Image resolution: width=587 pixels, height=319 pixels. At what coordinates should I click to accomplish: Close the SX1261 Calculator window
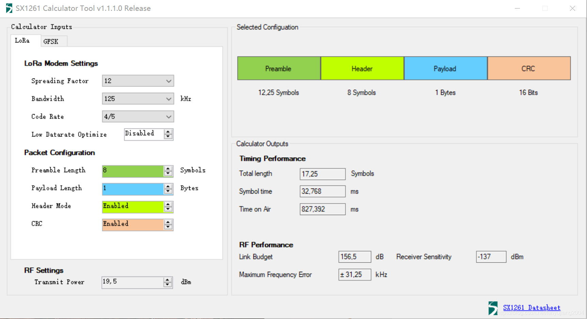point(572,8)
